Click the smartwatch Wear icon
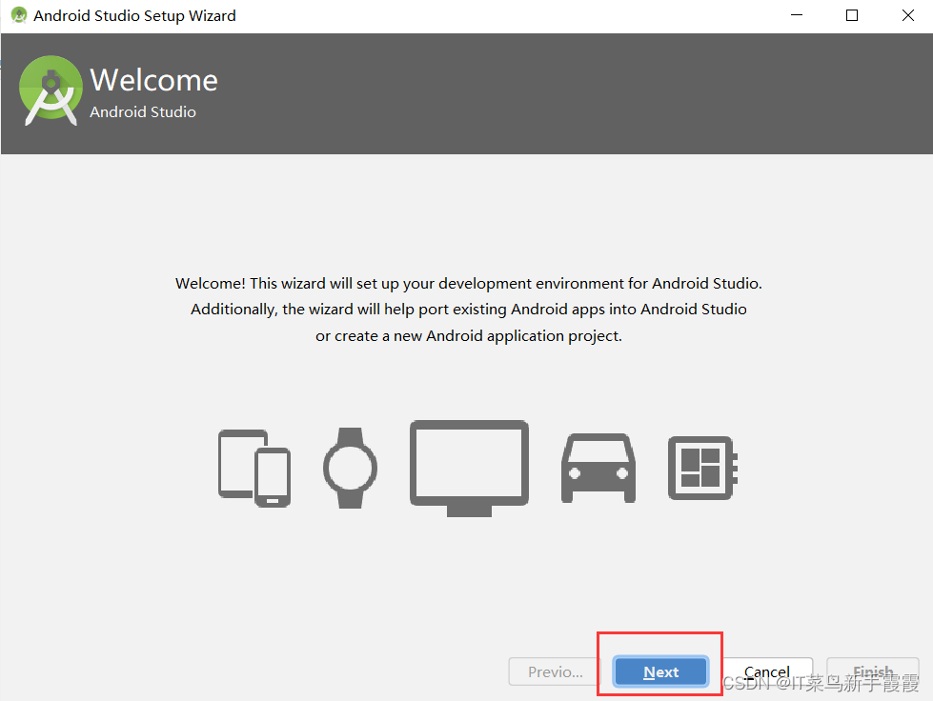Viewport: 933px width, 701px height. pyautogui.click(x=350, y=468)
